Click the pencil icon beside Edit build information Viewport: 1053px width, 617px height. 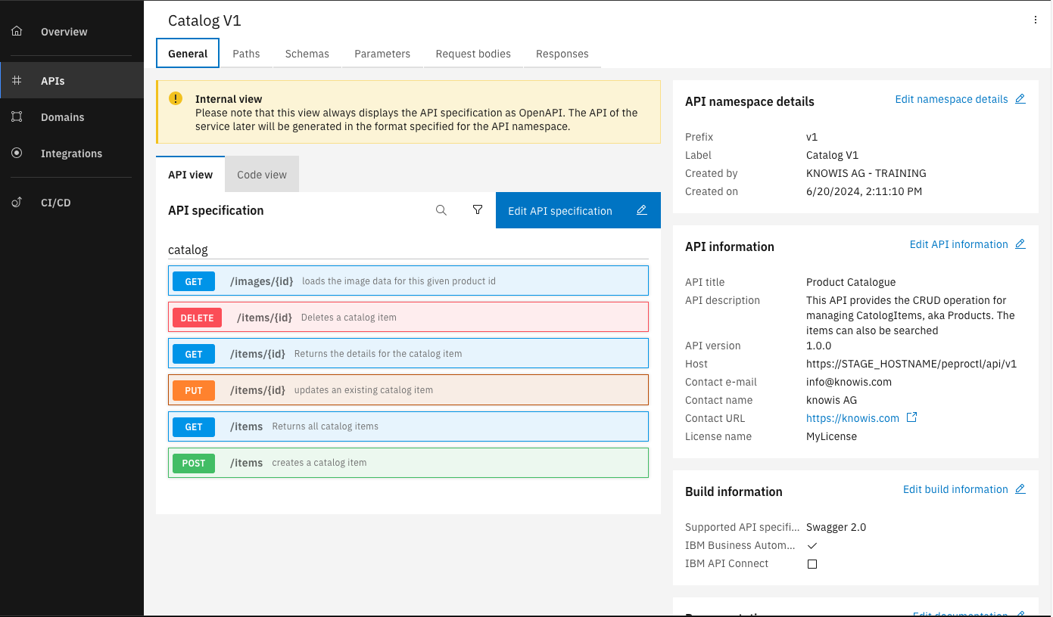coord(1020,488)
